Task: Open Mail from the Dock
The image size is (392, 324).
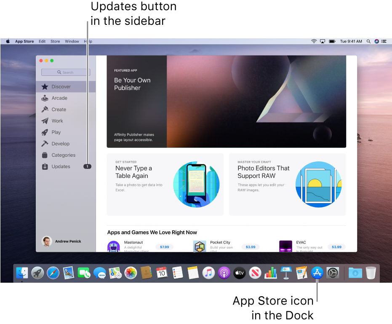Action: point(69,273)
